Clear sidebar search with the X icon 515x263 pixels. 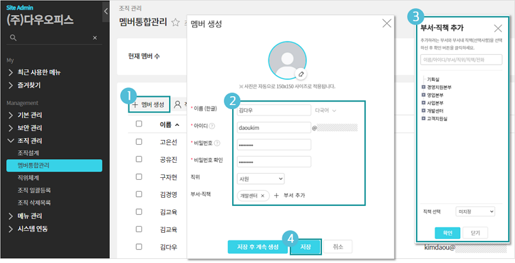click(95, 38)
